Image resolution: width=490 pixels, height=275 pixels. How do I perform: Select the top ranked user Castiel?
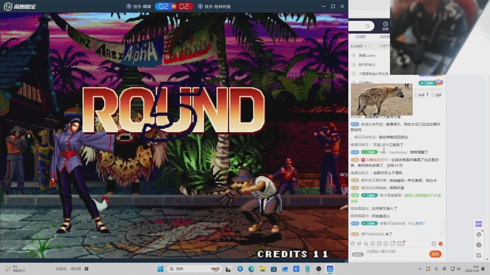pos(367,56)
